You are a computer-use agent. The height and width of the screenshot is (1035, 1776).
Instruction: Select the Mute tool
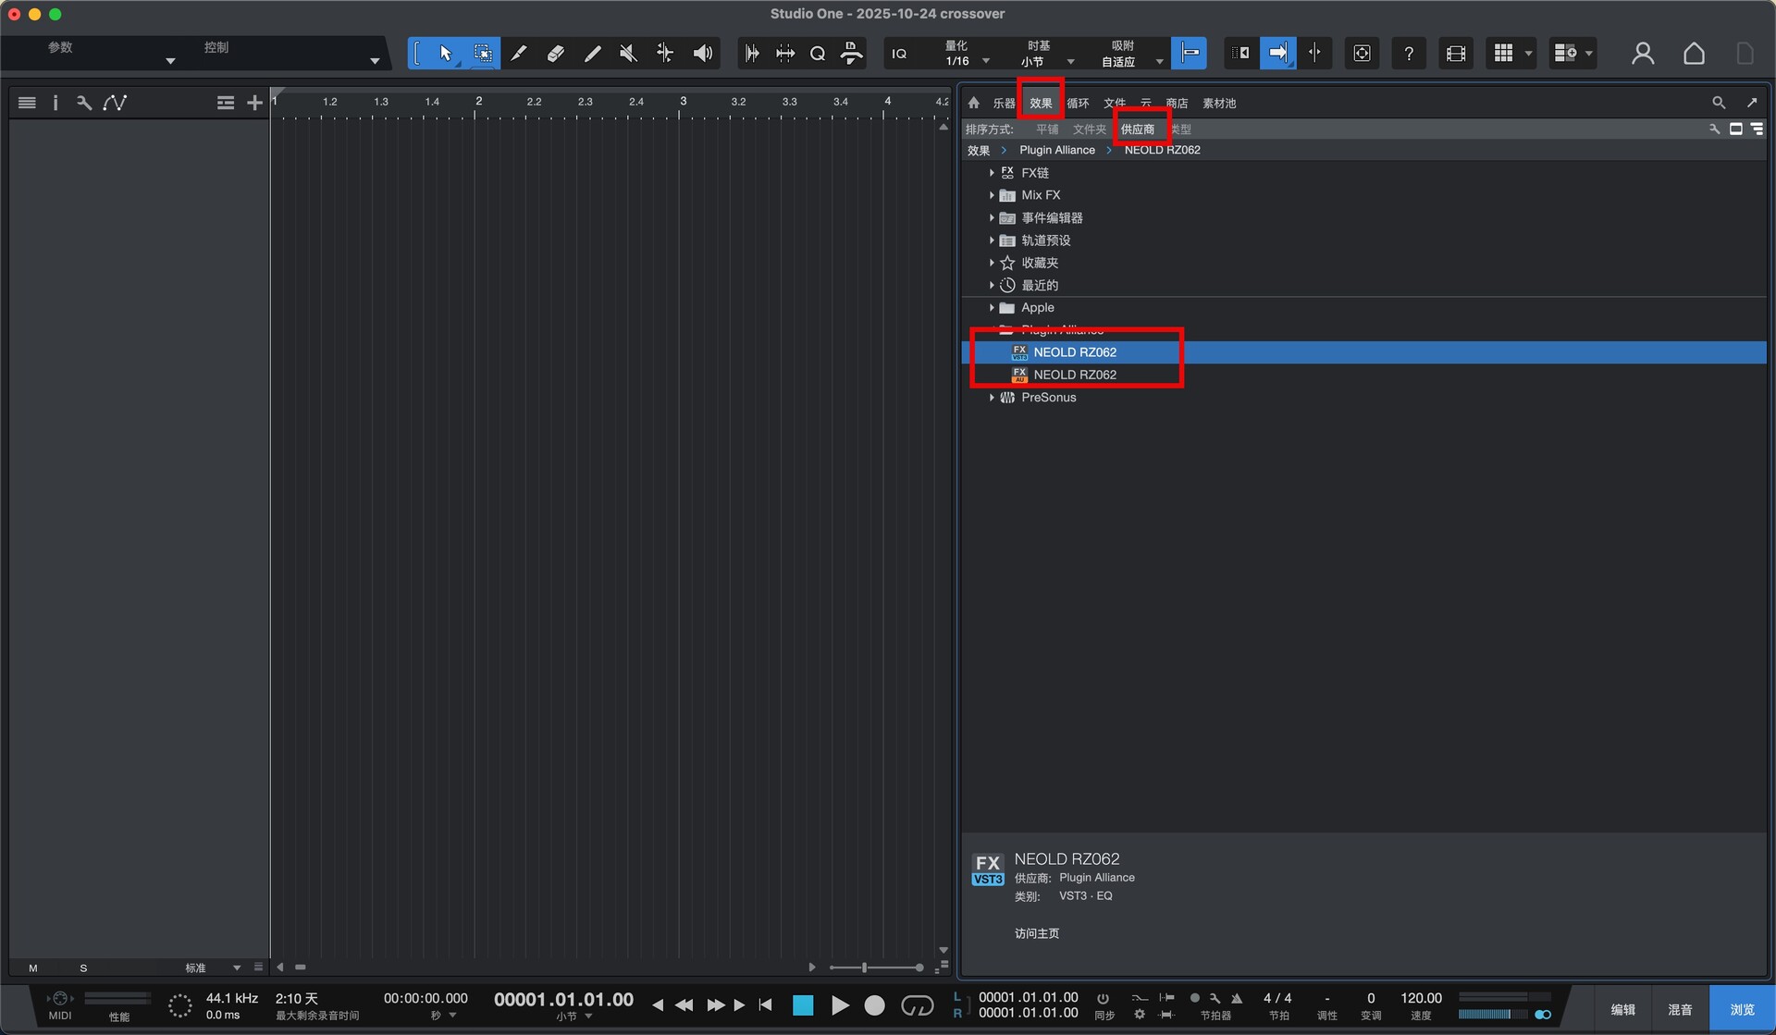628,54
